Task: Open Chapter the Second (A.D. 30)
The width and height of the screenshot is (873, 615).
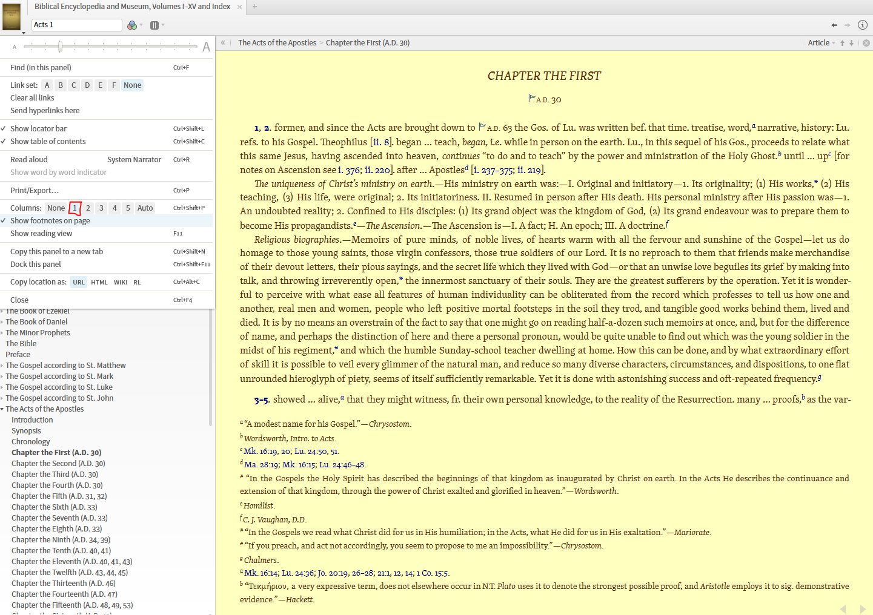Action: 58,464
